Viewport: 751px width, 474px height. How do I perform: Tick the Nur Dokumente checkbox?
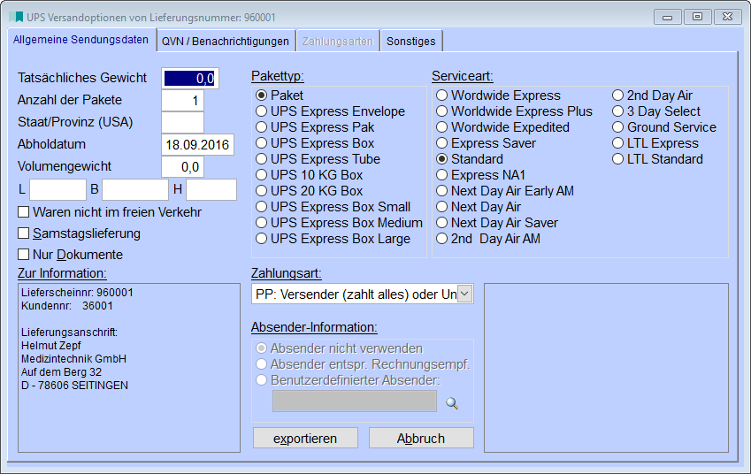(x=24, y=255)
